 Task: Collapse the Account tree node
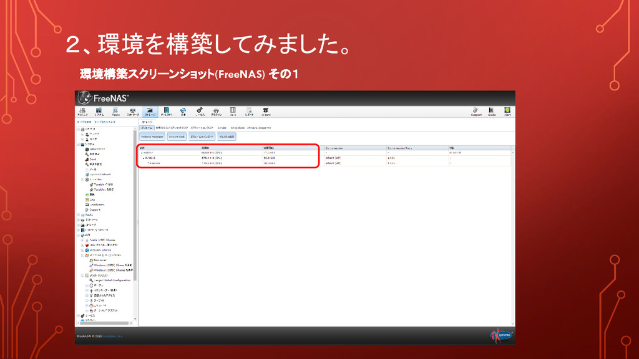point(79,129)
